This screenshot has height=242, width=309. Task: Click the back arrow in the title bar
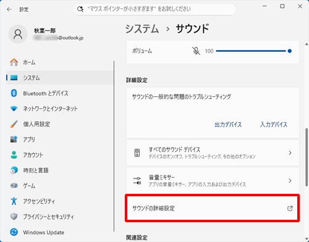[9, 9]
